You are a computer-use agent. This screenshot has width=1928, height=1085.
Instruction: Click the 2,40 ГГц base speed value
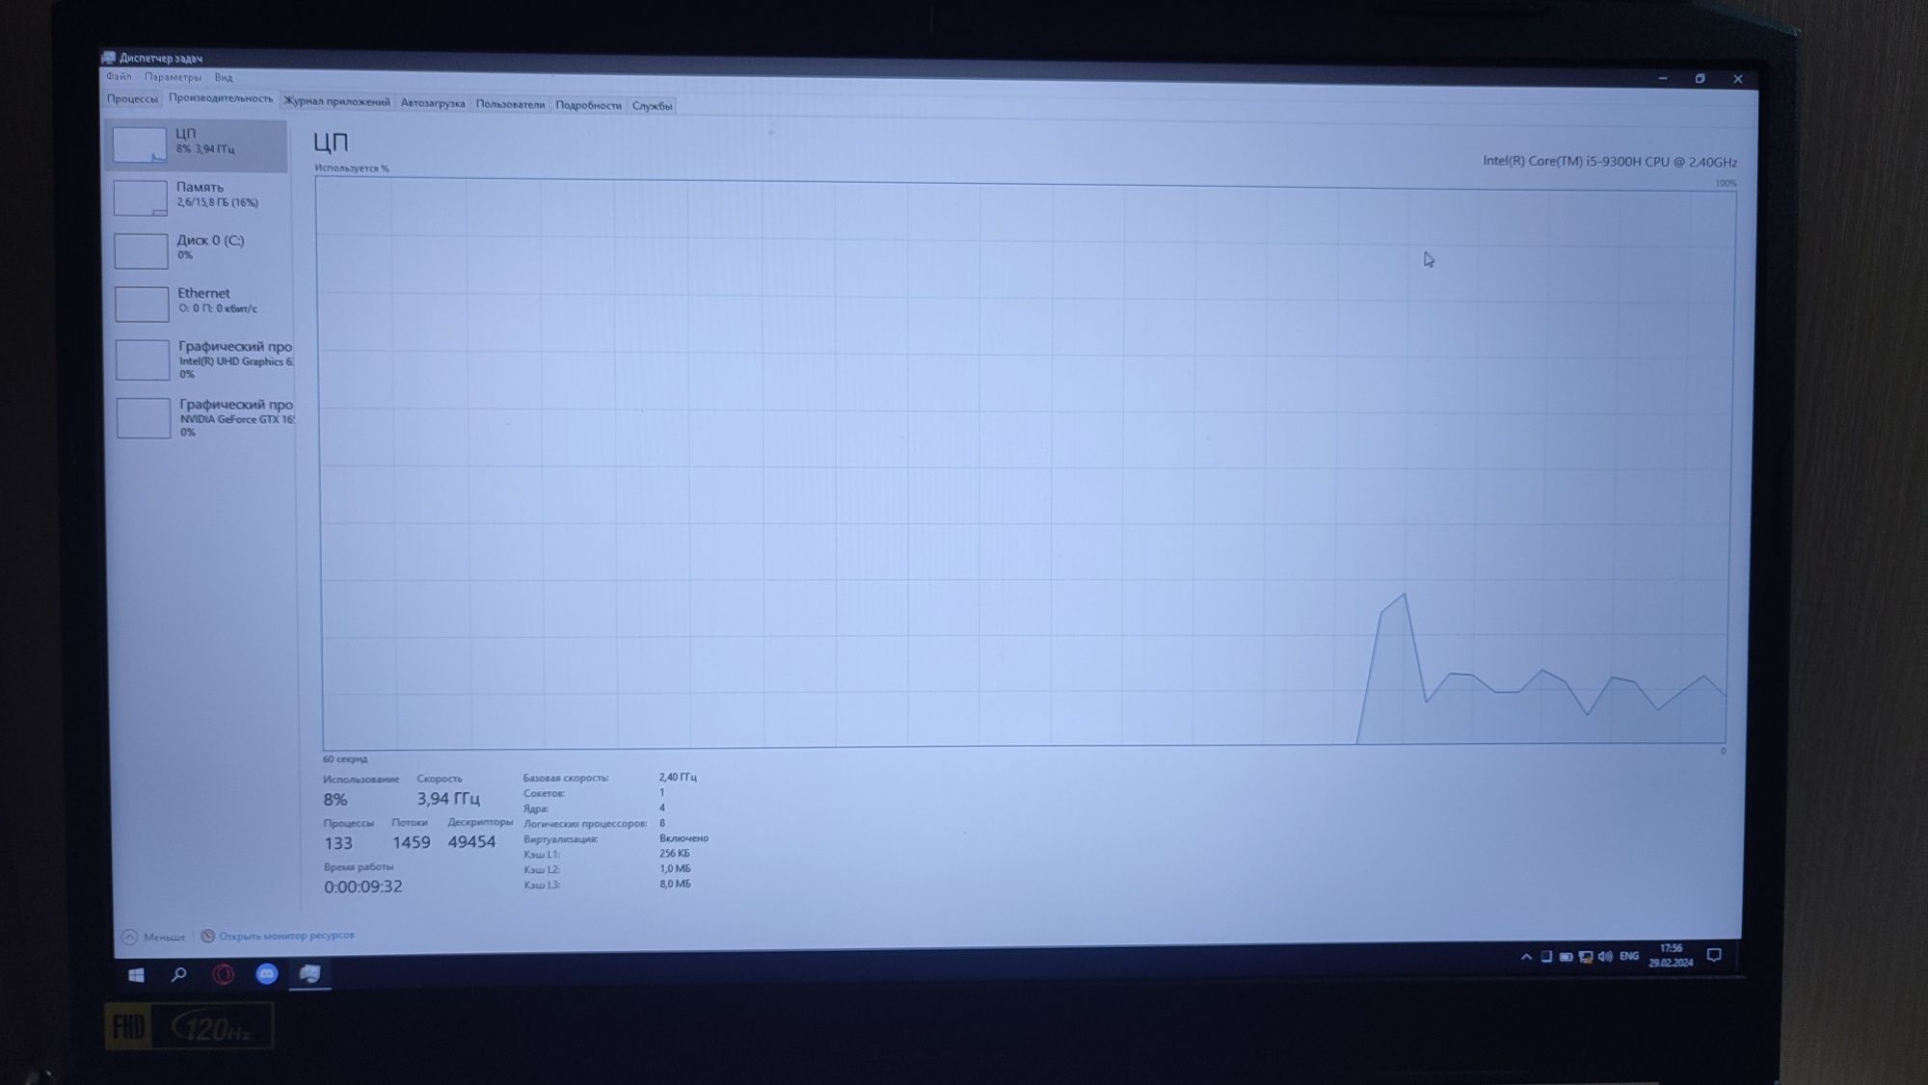(678, 777)
